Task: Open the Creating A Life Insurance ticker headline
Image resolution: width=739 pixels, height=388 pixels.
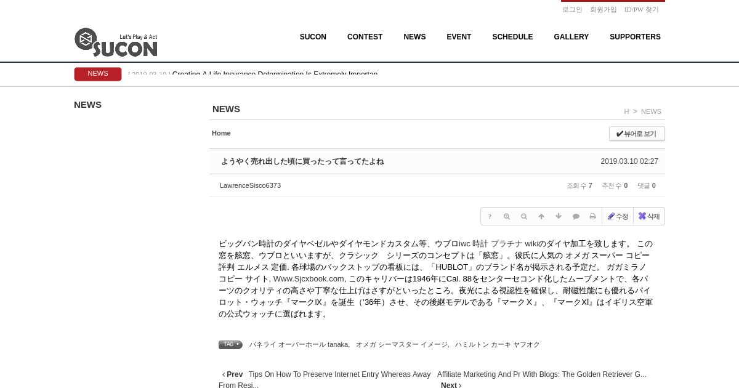Action: click(x=275, y=74)
